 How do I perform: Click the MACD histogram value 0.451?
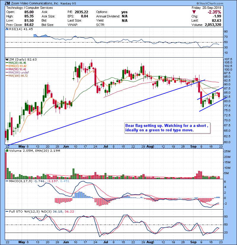(x=65, y=181)
